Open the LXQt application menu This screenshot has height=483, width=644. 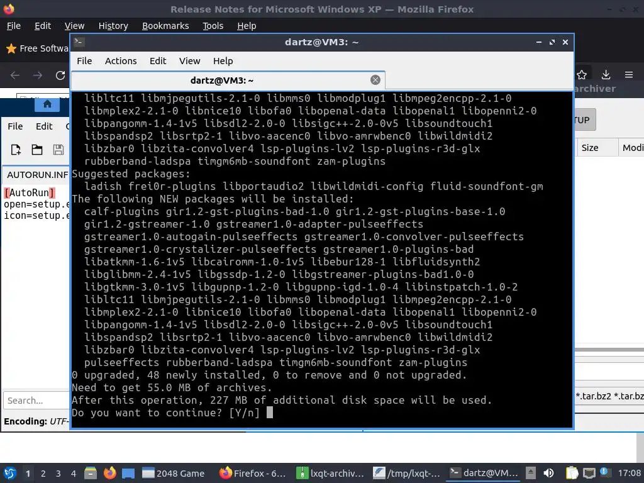10,473
